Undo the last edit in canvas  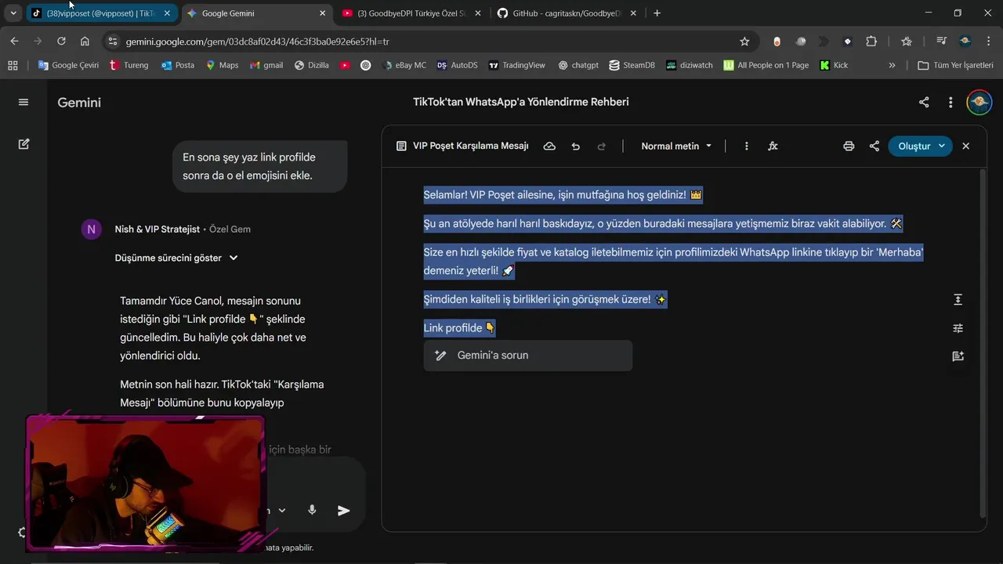tap(576, 146)
